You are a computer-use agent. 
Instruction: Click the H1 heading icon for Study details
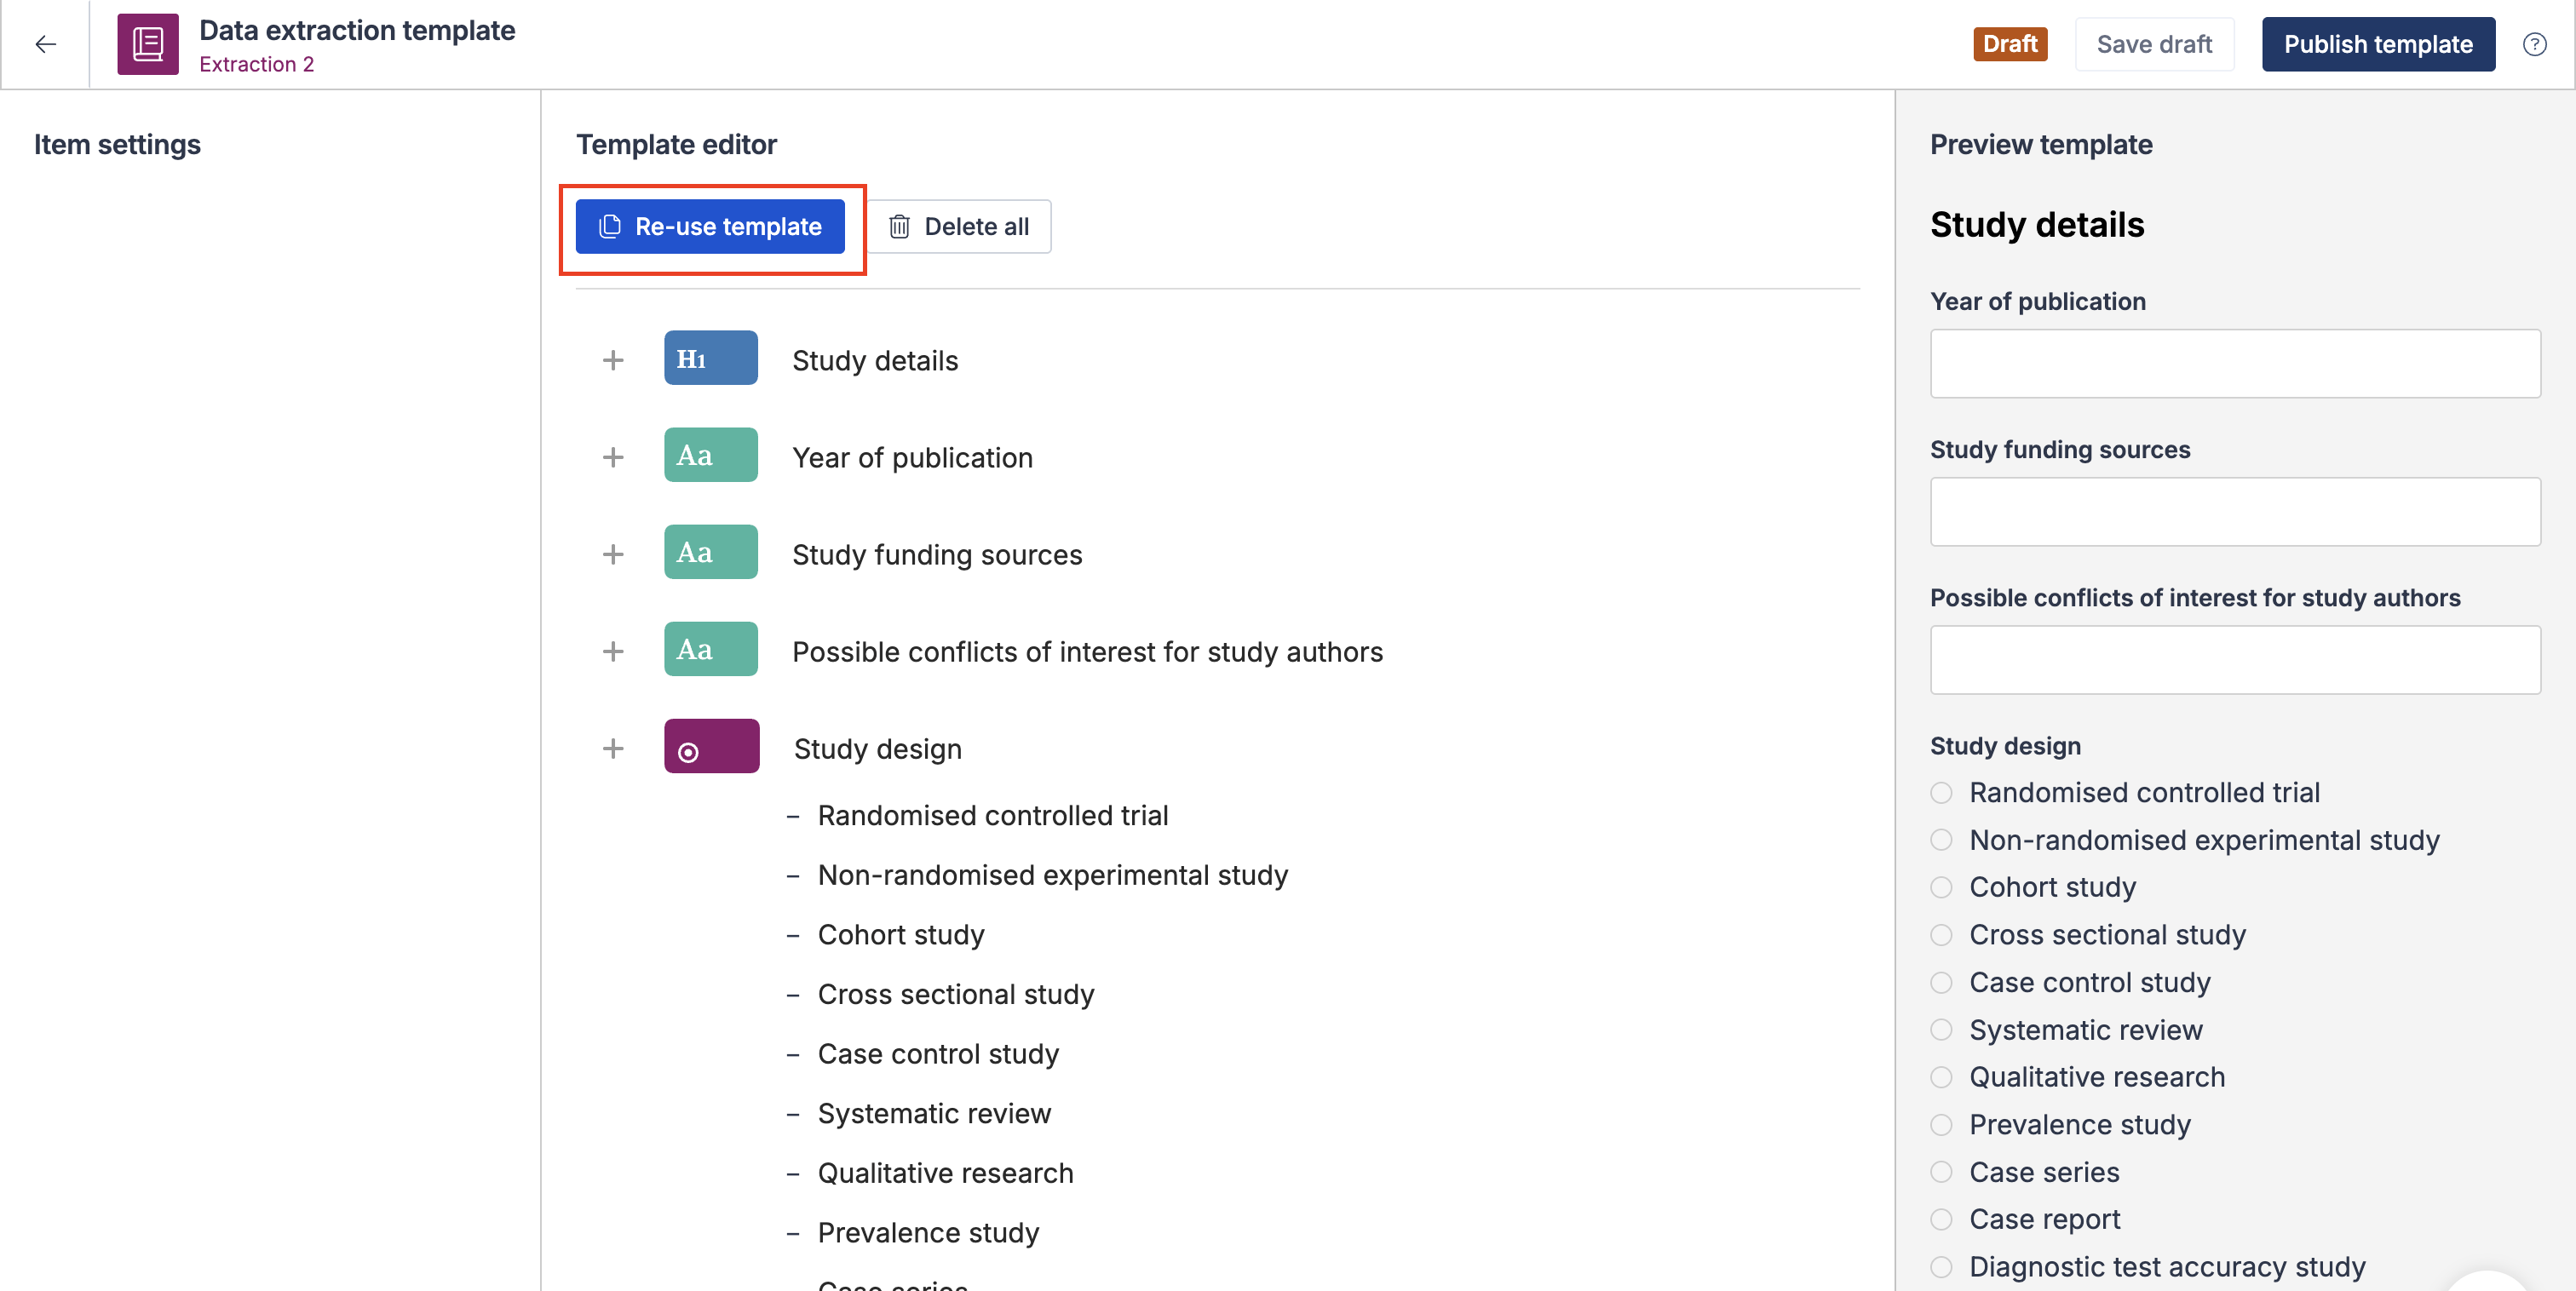(x=710, y=359)
